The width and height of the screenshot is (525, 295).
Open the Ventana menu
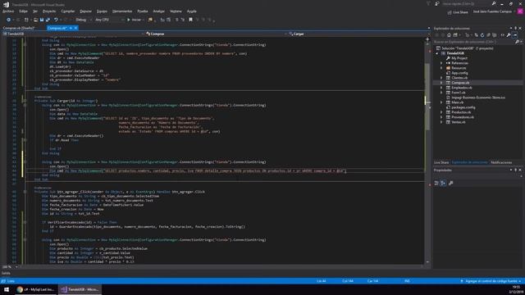(x=176, y=11)
